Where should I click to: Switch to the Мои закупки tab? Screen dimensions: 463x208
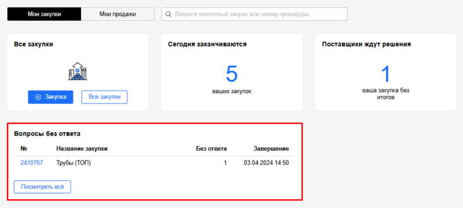tap(45, 14)
